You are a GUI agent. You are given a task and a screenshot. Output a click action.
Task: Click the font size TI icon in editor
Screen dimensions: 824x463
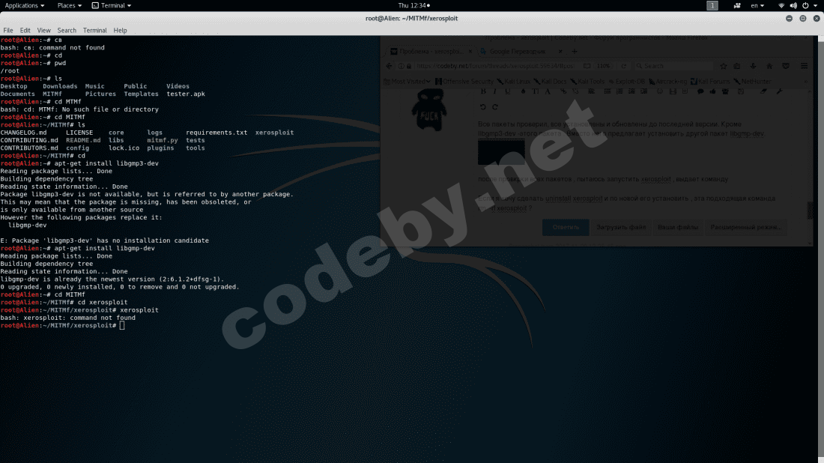(535, 91)
